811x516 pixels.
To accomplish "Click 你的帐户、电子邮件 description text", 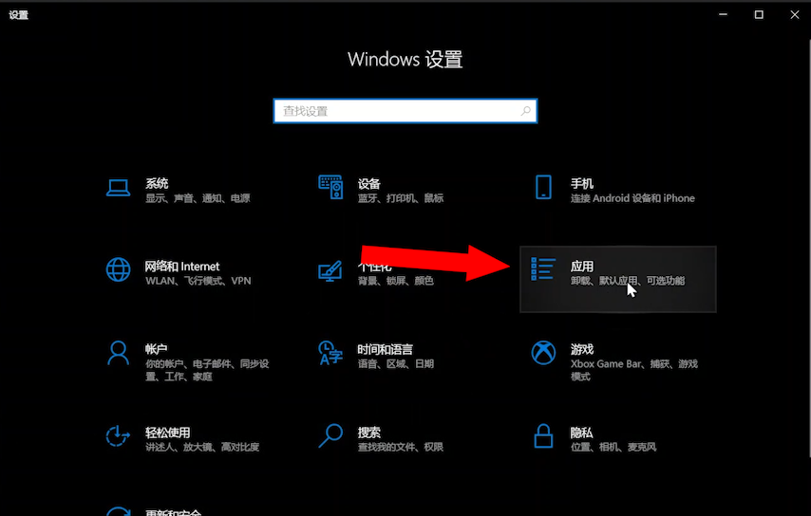I will 207,370.
